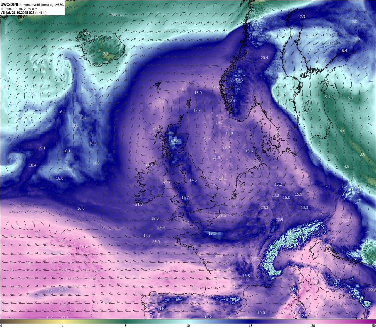Click the 5.3 value label
376x328 pixels.
(350, 98)
